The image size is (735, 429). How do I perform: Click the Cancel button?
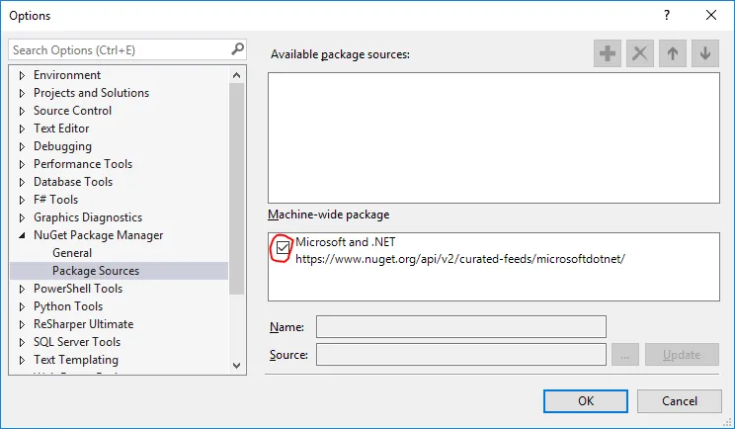pyautogui.click(x=680, y=400)
